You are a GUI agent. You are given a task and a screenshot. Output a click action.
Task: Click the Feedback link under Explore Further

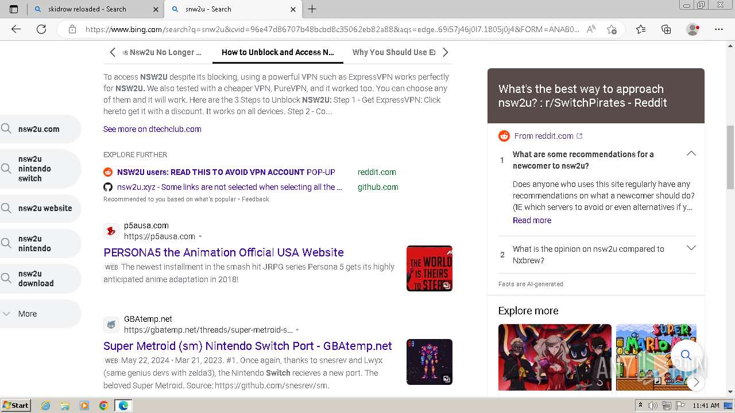coord(256,199)
